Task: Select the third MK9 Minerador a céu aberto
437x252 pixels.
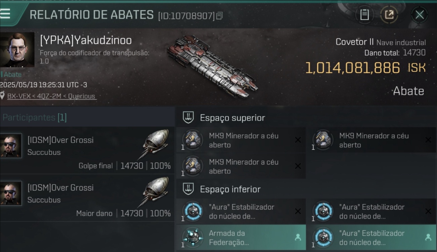Action: coord(241,166)
